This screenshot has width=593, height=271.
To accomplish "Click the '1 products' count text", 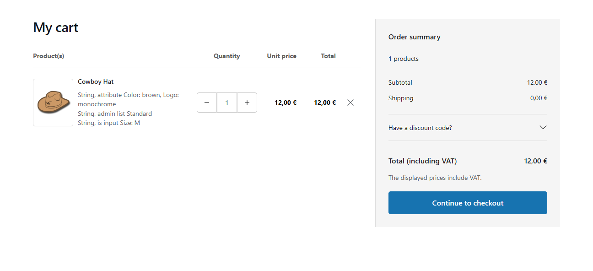I will pyautogui.click(x=404, y=59).
